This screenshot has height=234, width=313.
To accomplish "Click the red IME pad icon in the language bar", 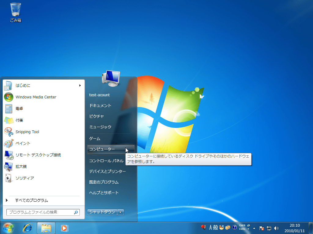I will click(x=204, y=227).
